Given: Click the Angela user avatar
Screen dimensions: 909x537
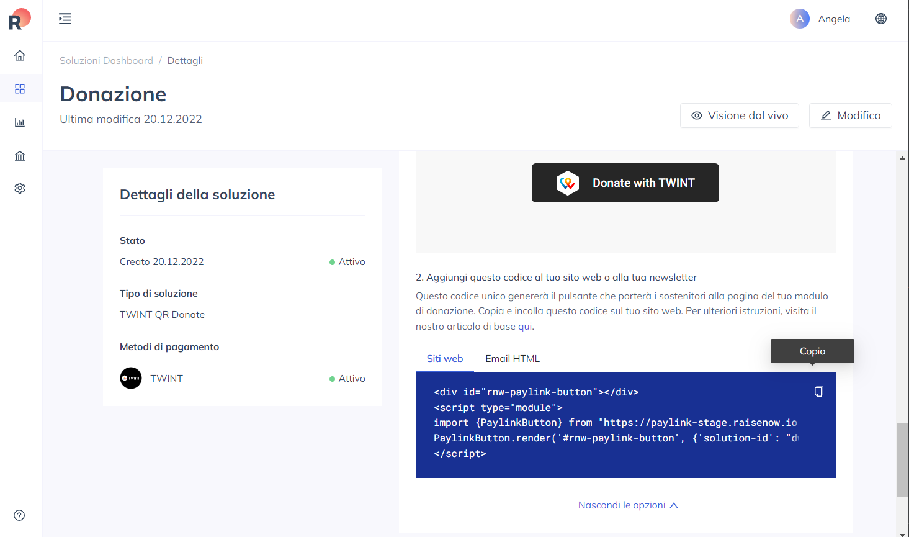Looking at the screenshot, I should 800,19.
